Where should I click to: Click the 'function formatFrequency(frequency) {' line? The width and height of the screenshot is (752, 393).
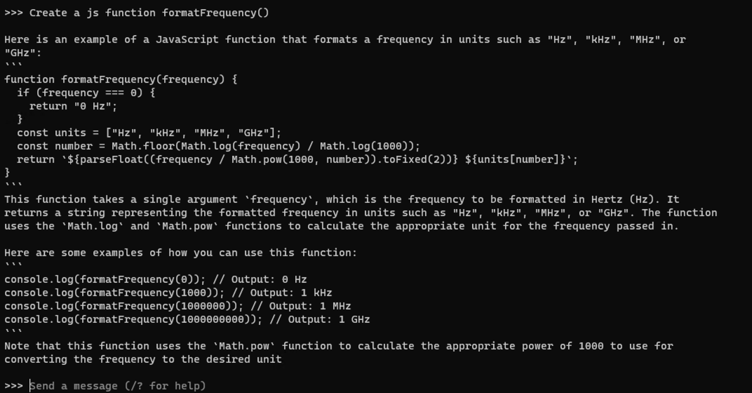(121, 80)
